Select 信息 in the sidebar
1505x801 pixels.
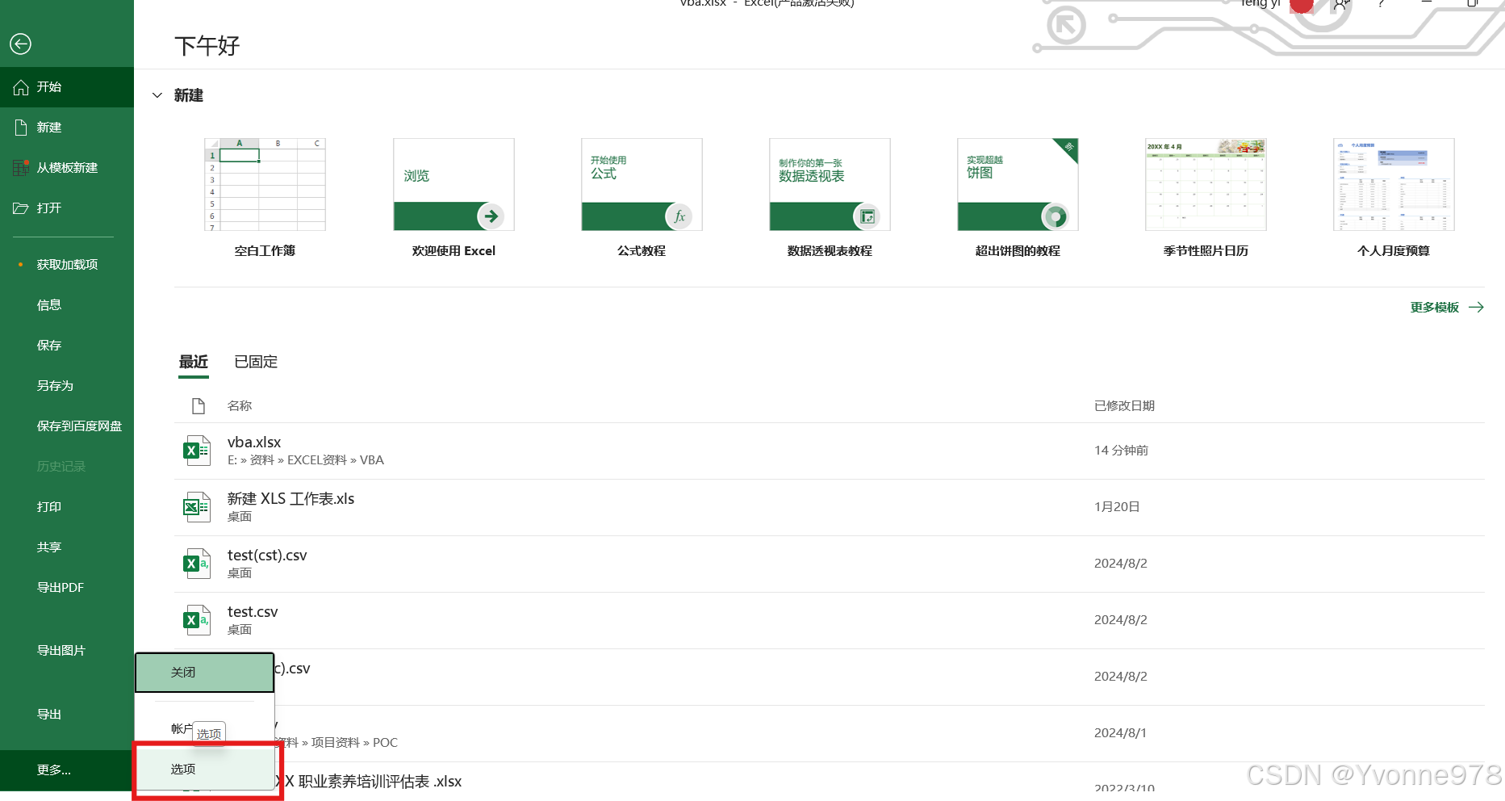coord(67,305)
